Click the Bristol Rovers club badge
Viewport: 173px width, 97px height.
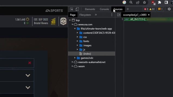pyautogui.click(x=54, y=21)
